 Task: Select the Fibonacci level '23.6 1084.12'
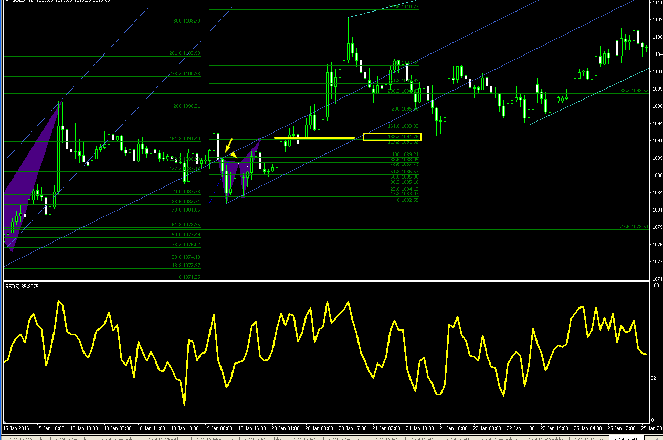click(404, 189)
